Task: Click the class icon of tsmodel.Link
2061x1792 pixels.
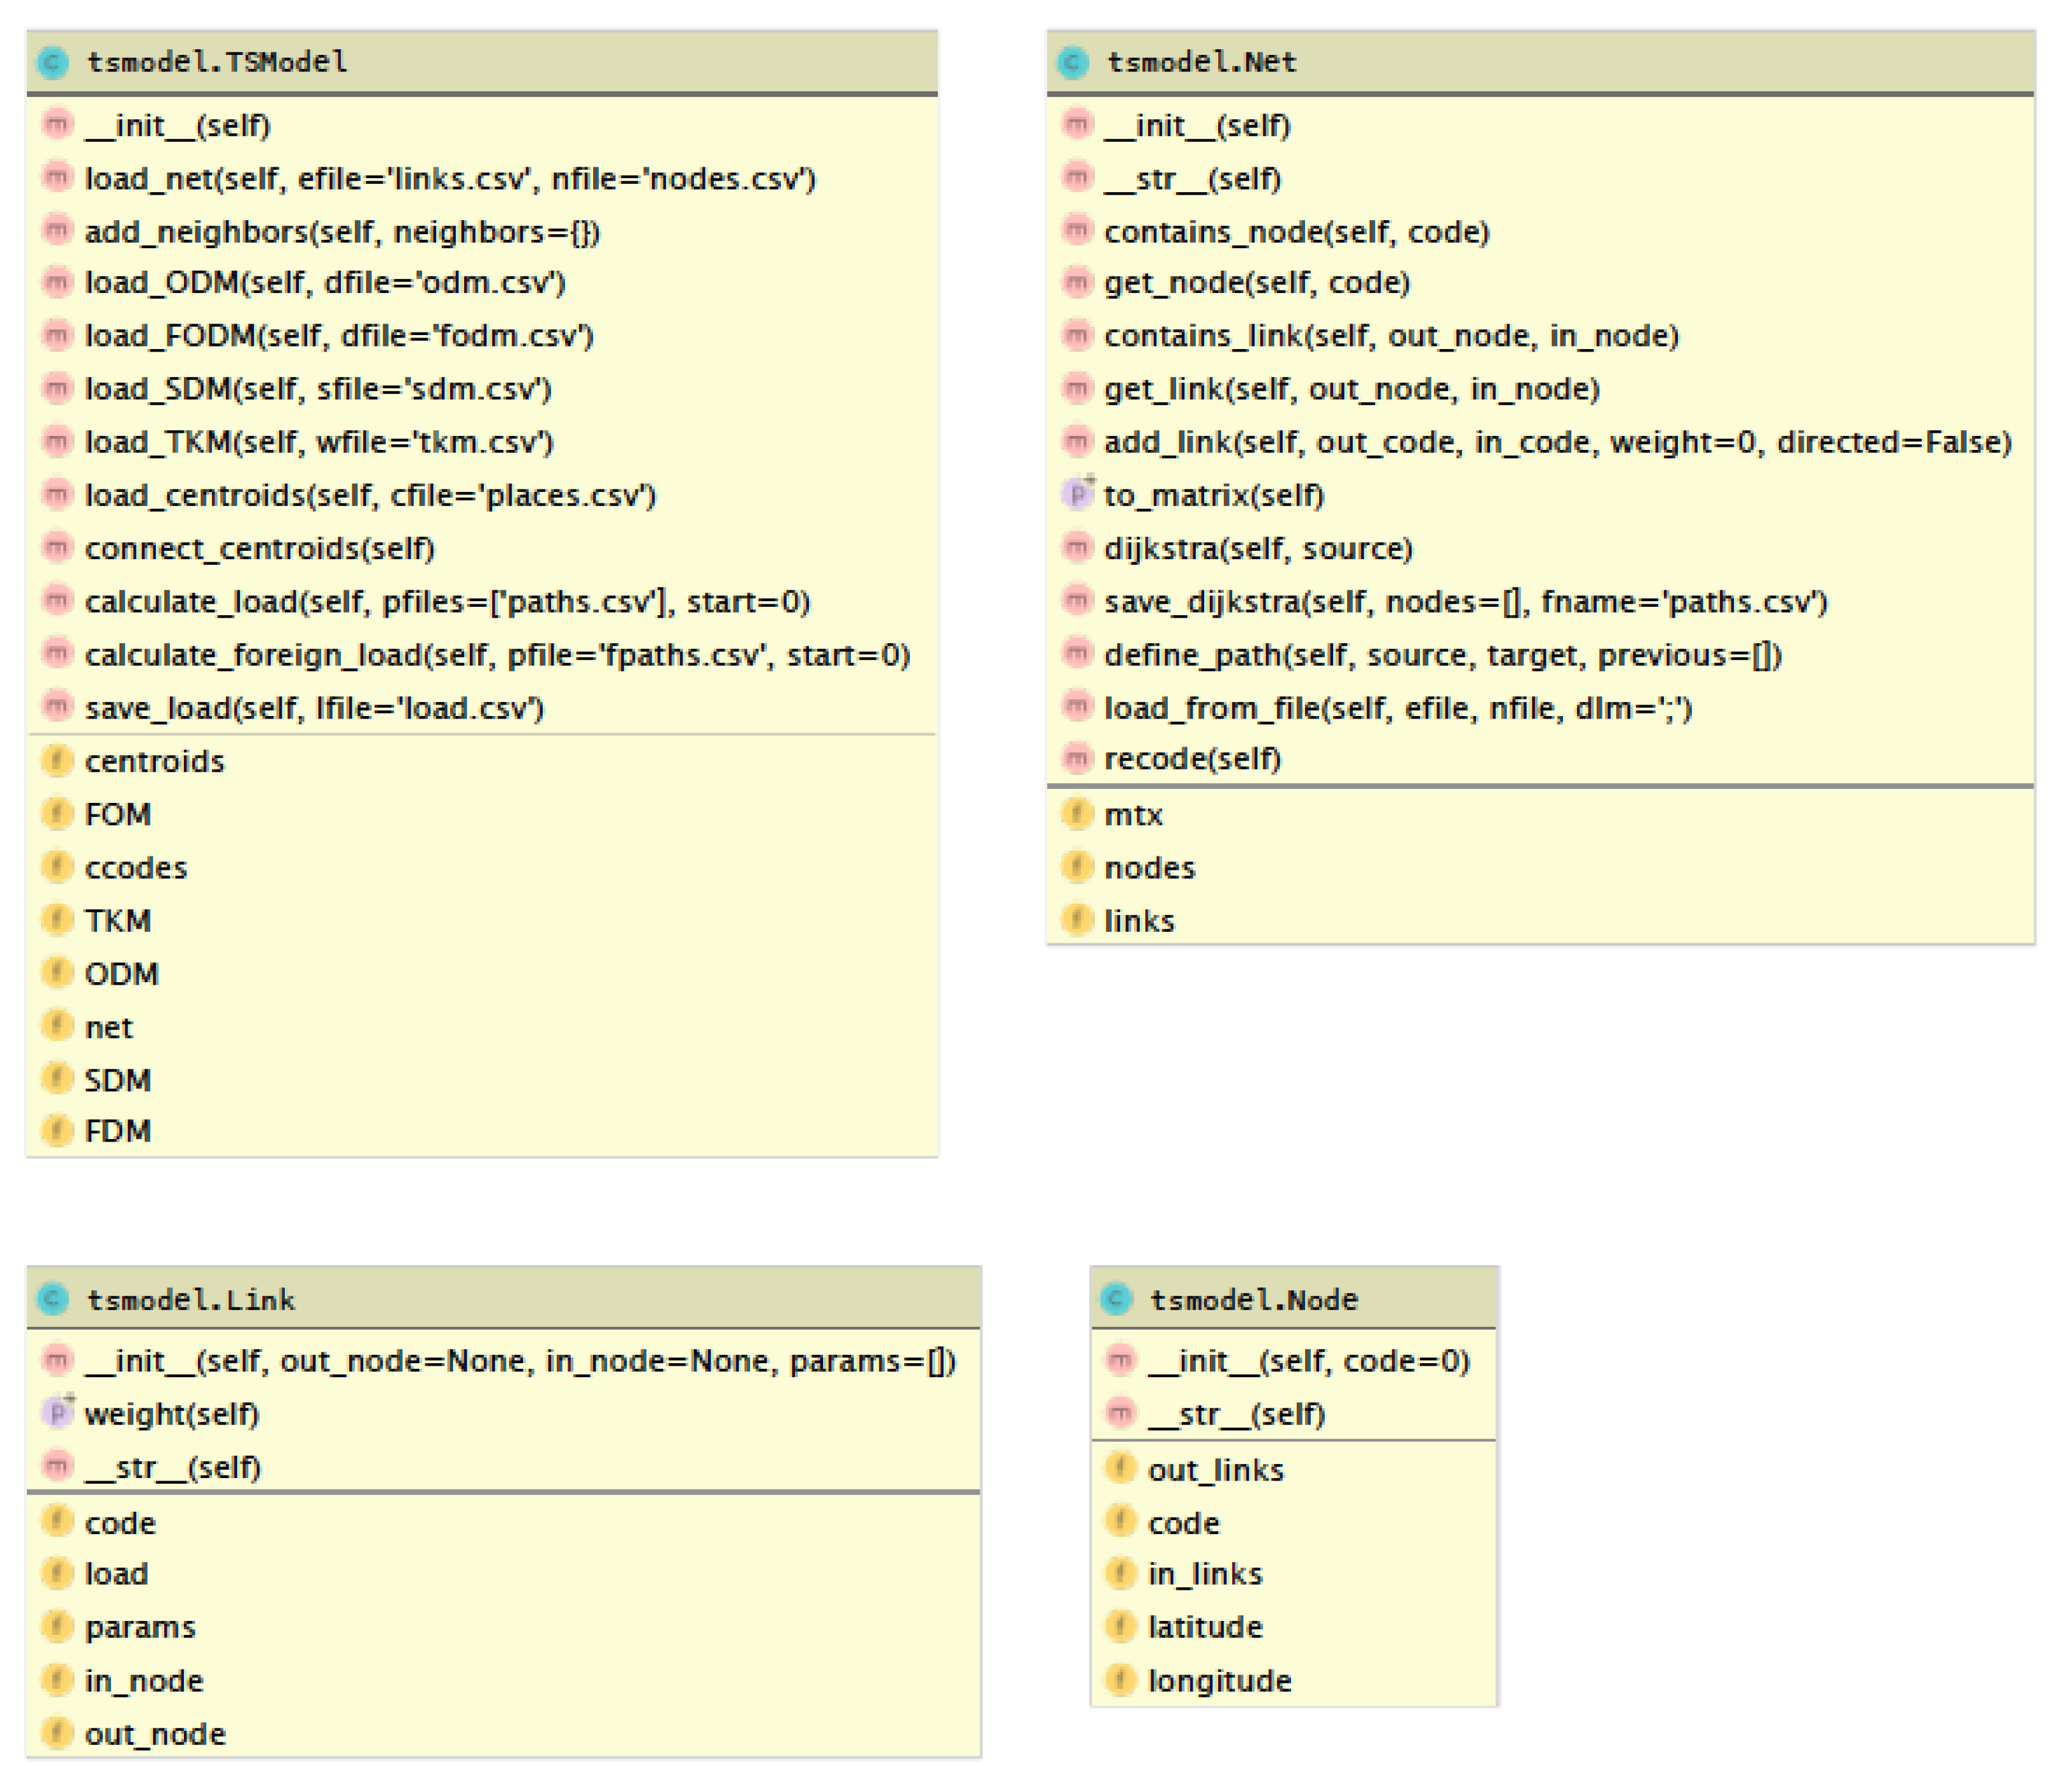Action: (x=53, y=1300)
